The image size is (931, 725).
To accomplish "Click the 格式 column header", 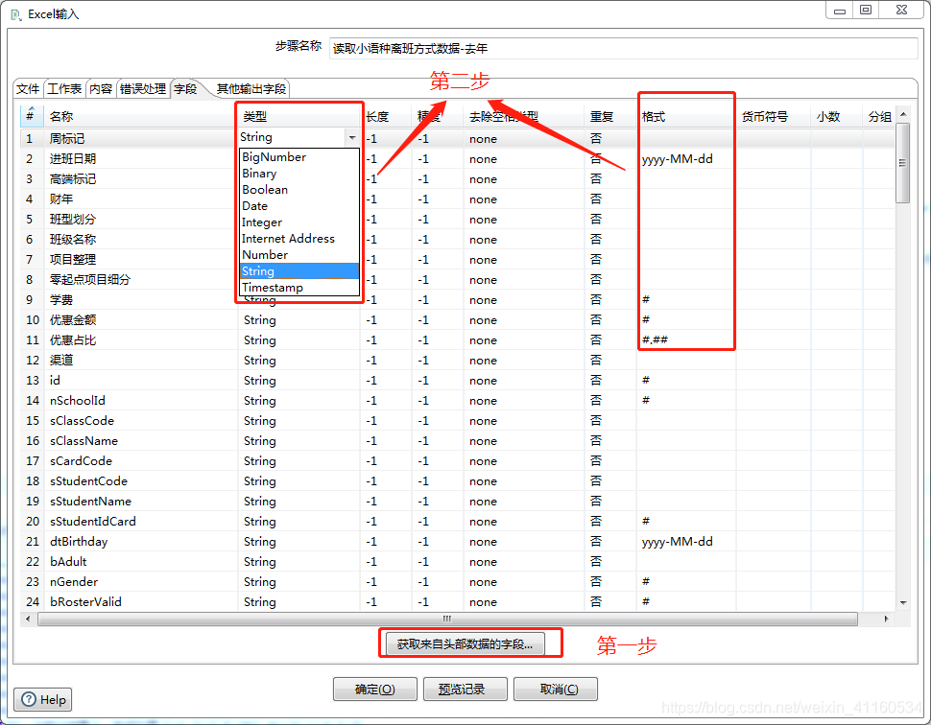I will (x=686, y=116).
